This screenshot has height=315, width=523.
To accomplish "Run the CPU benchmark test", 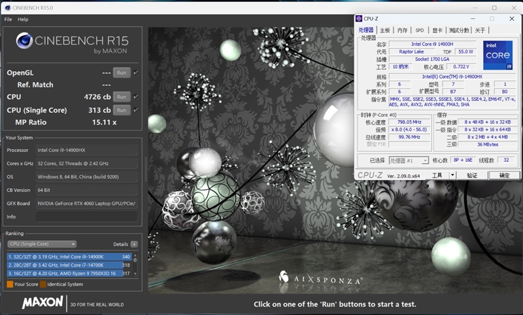I will [121, 97].
